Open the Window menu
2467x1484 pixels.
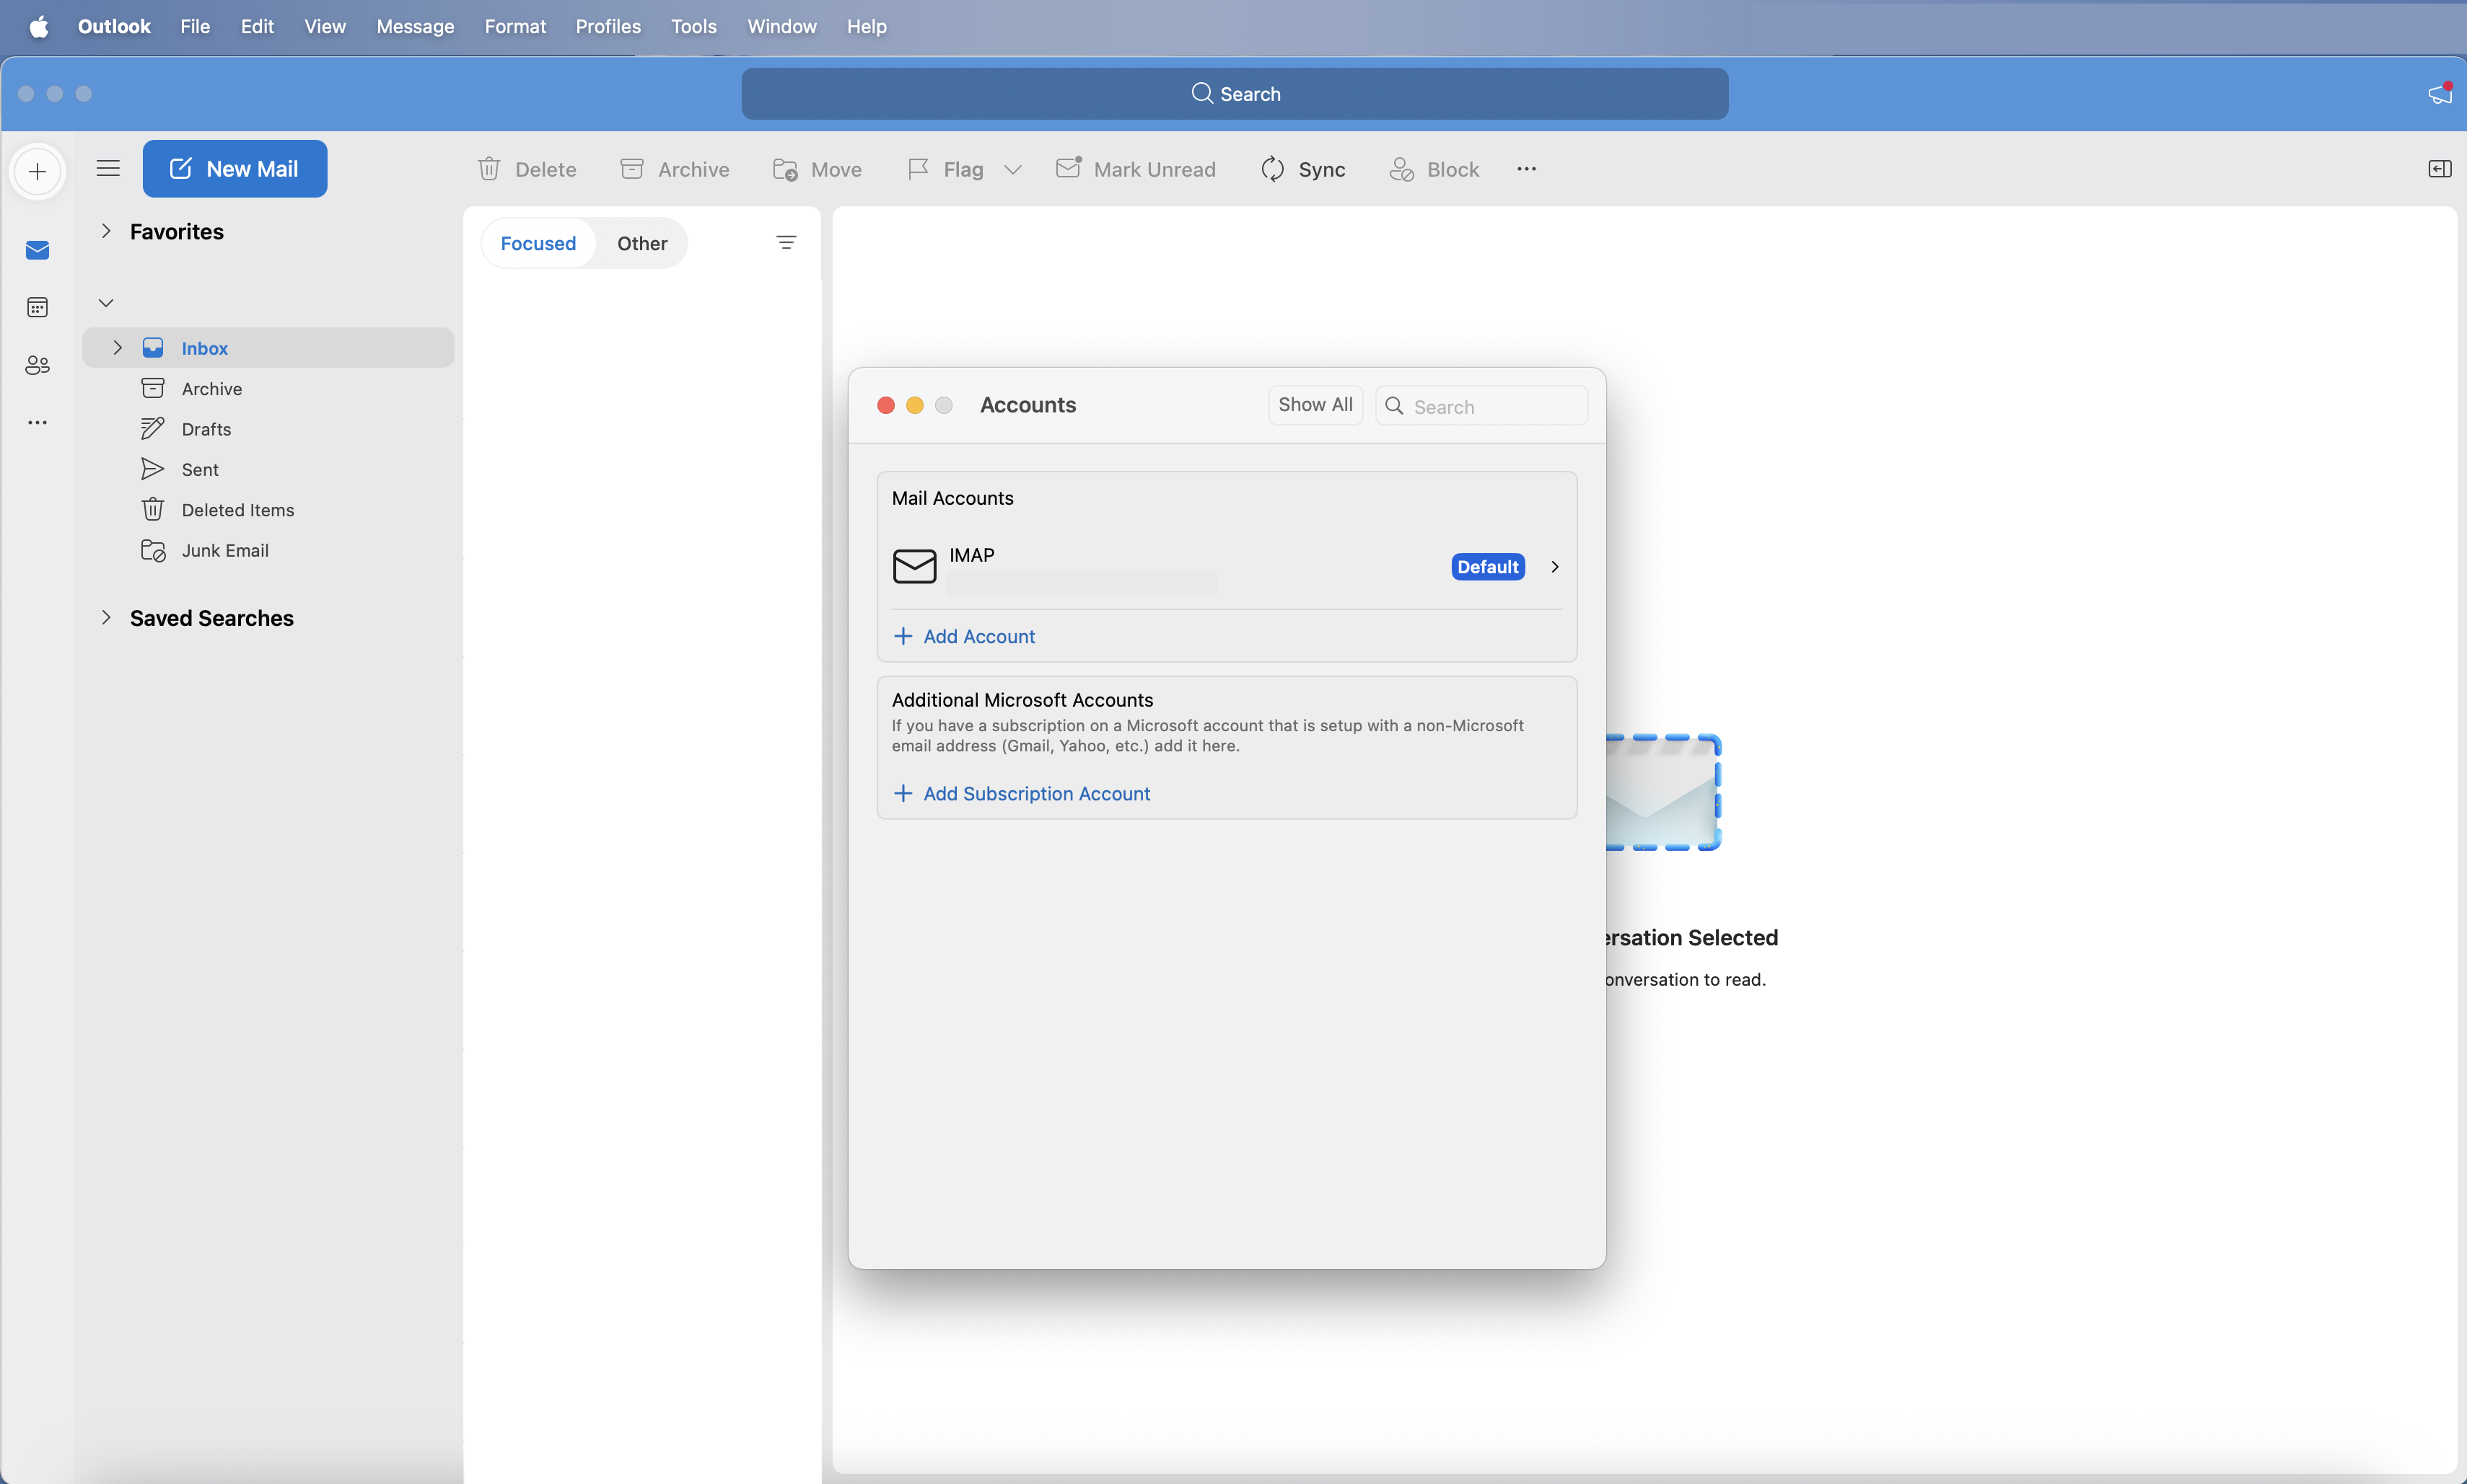782,27
